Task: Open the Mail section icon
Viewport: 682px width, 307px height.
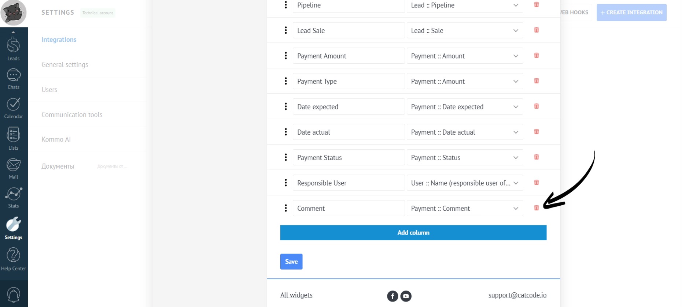Action: tap(14, 168)
